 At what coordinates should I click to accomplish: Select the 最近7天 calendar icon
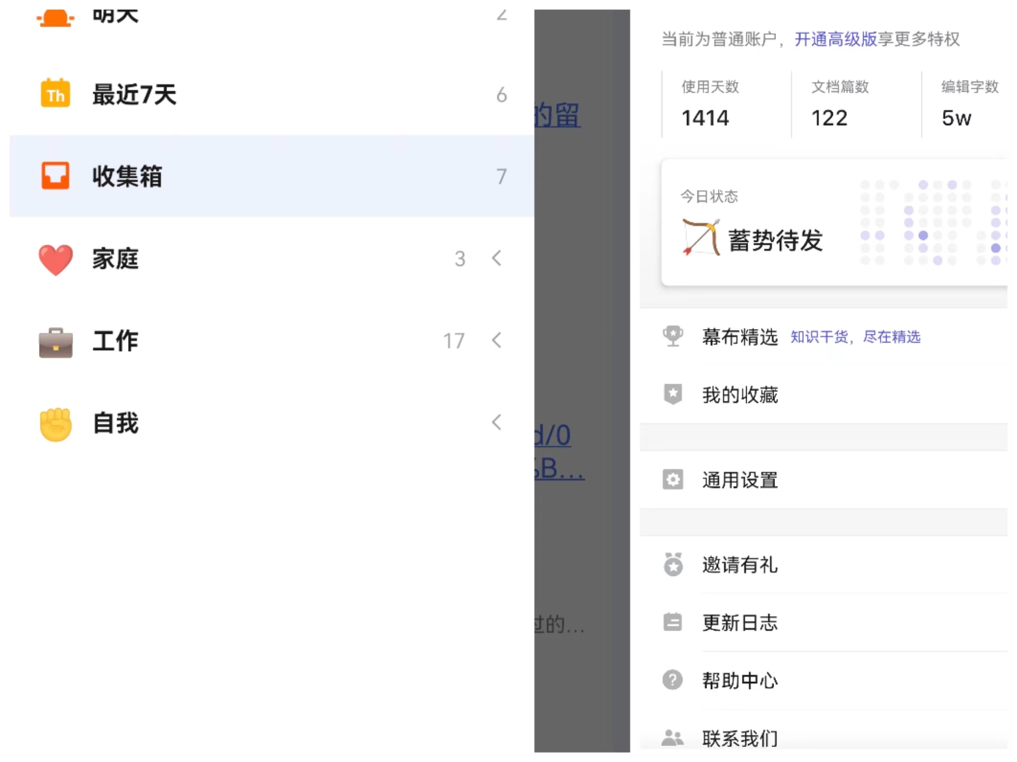coord(55,95)
